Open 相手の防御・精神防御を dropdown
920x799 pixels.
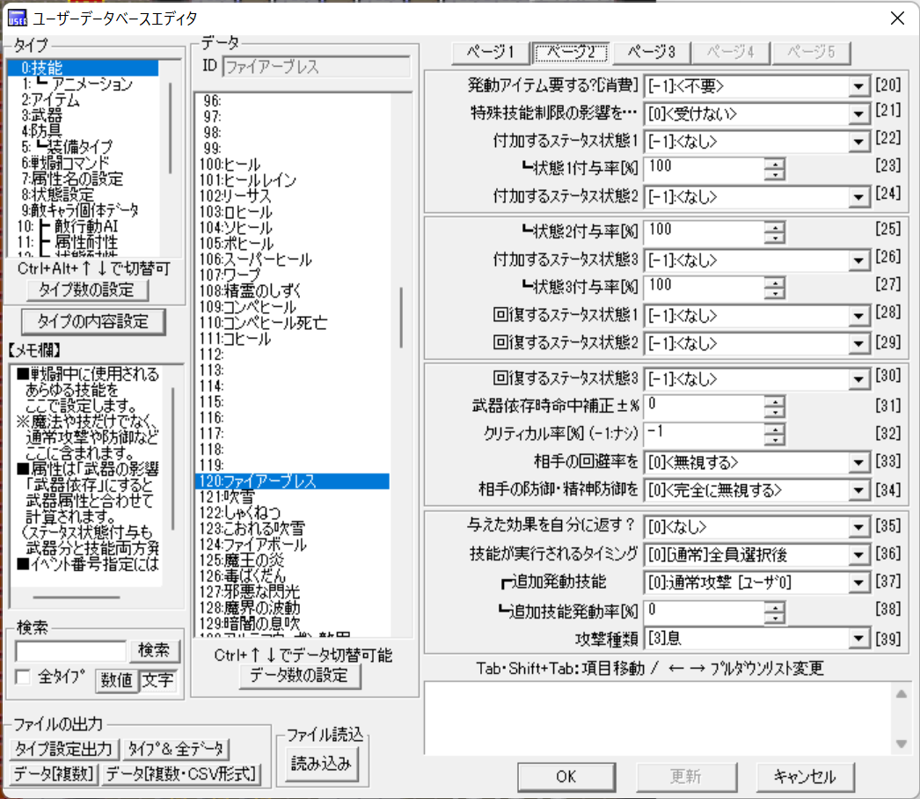858,490
